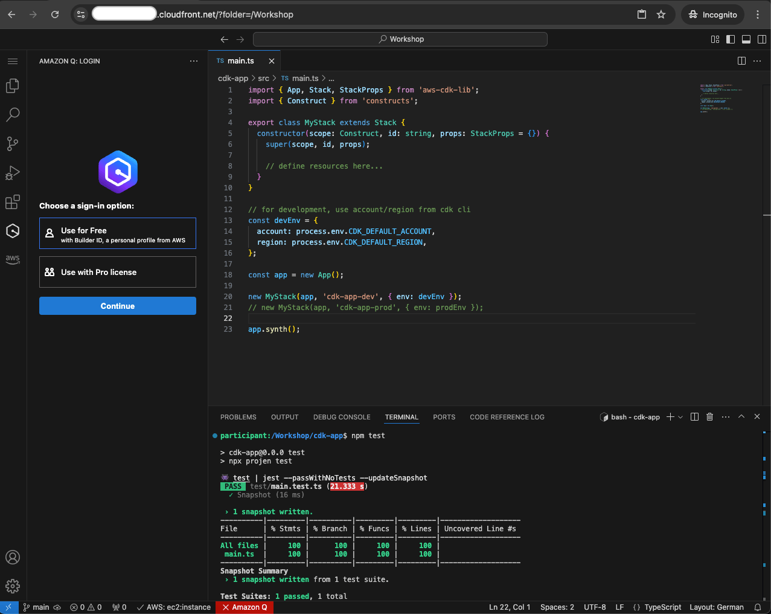Click UTF-8 encoding selector
Screen dimensions: 771x614
595,607
